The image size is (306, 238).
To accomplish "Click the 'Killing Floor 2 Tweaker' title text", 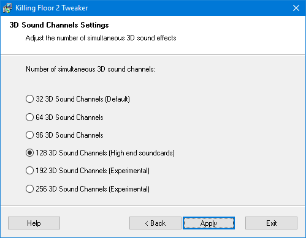I will click(x=52, y=8).
